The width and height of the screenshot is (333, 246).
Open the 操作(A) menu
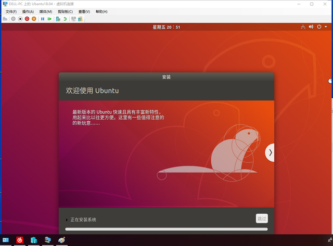coord(28,11)
